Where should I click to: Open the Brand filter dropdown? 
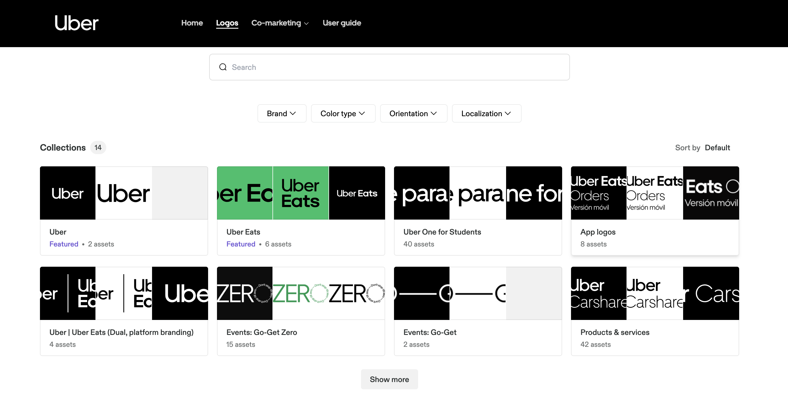point(282,113)
